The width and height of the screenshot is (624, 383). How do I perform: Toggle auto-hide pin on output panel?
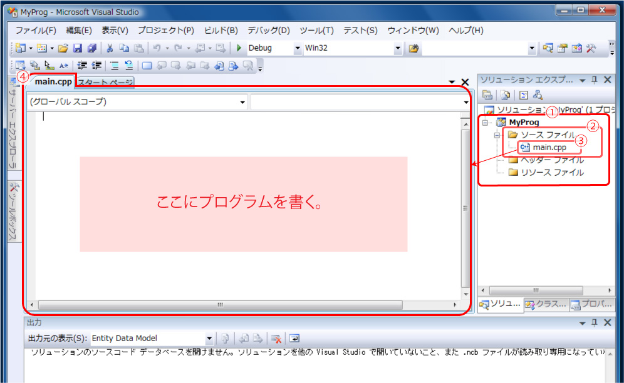tap(595, 323)
